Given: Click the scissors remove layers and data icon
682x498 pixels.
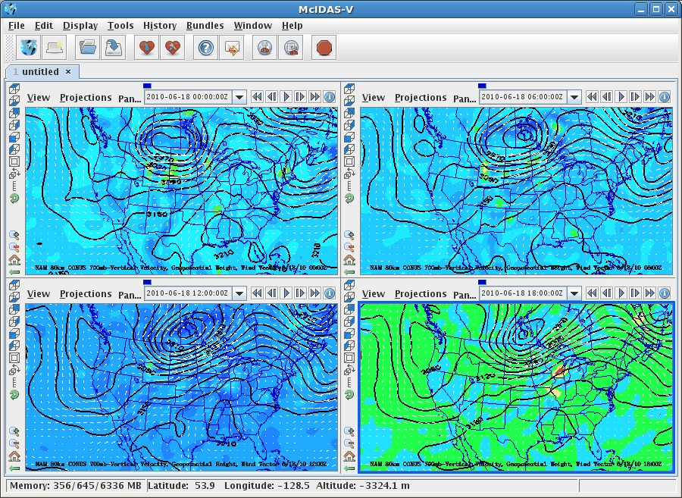Looking at the screenshot, I should click(x=265, y=48).
